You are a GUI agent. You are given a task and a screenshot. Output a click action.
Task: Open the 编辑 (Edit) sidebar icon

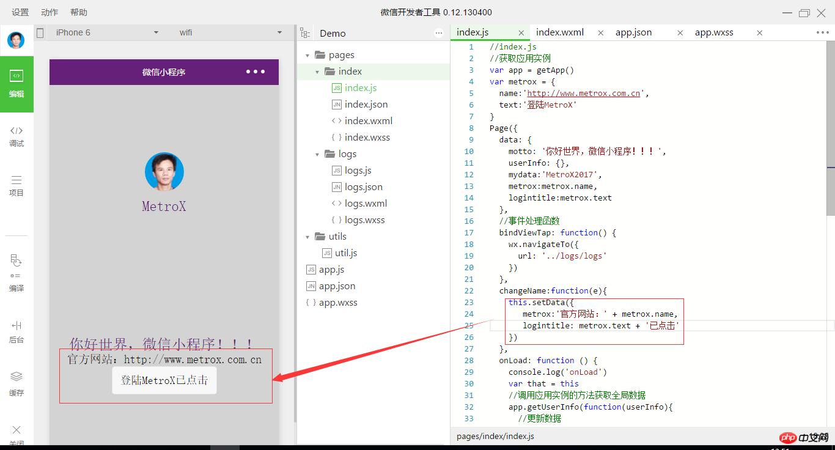click(x=17, y=84)
